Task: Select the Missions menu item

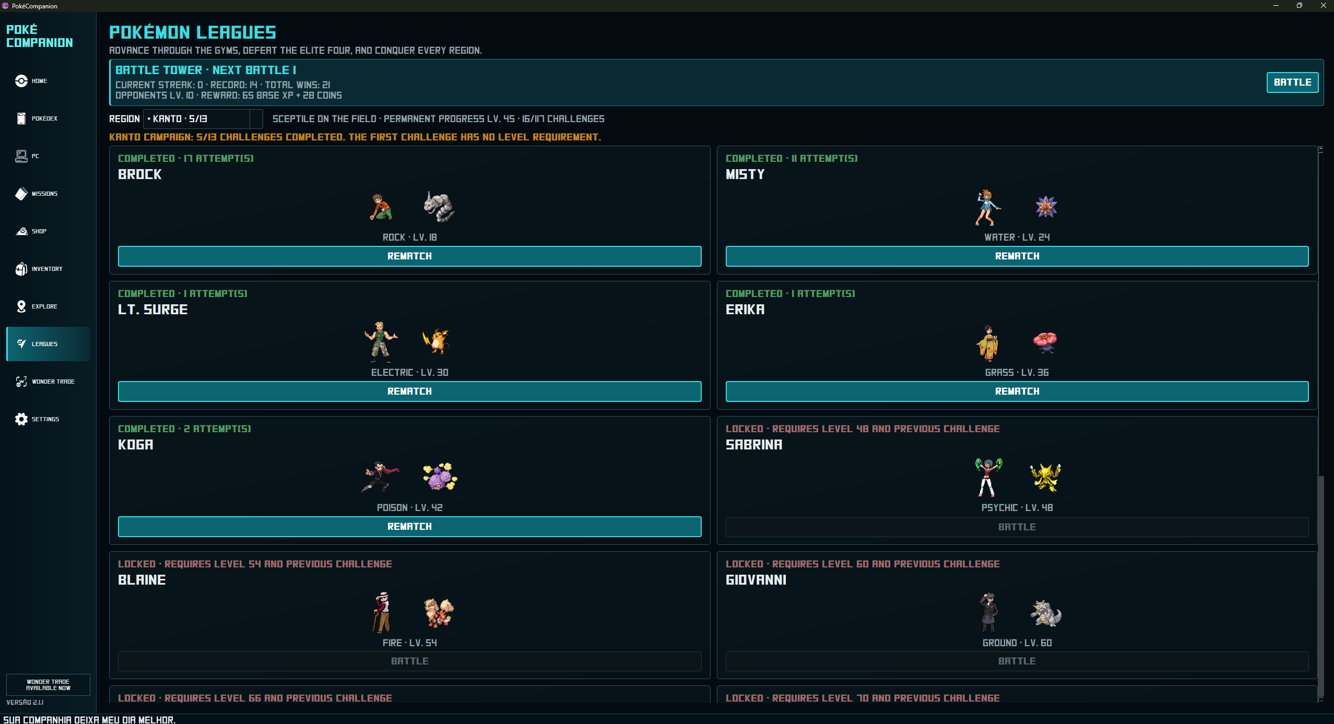Action: coord(48,194)
